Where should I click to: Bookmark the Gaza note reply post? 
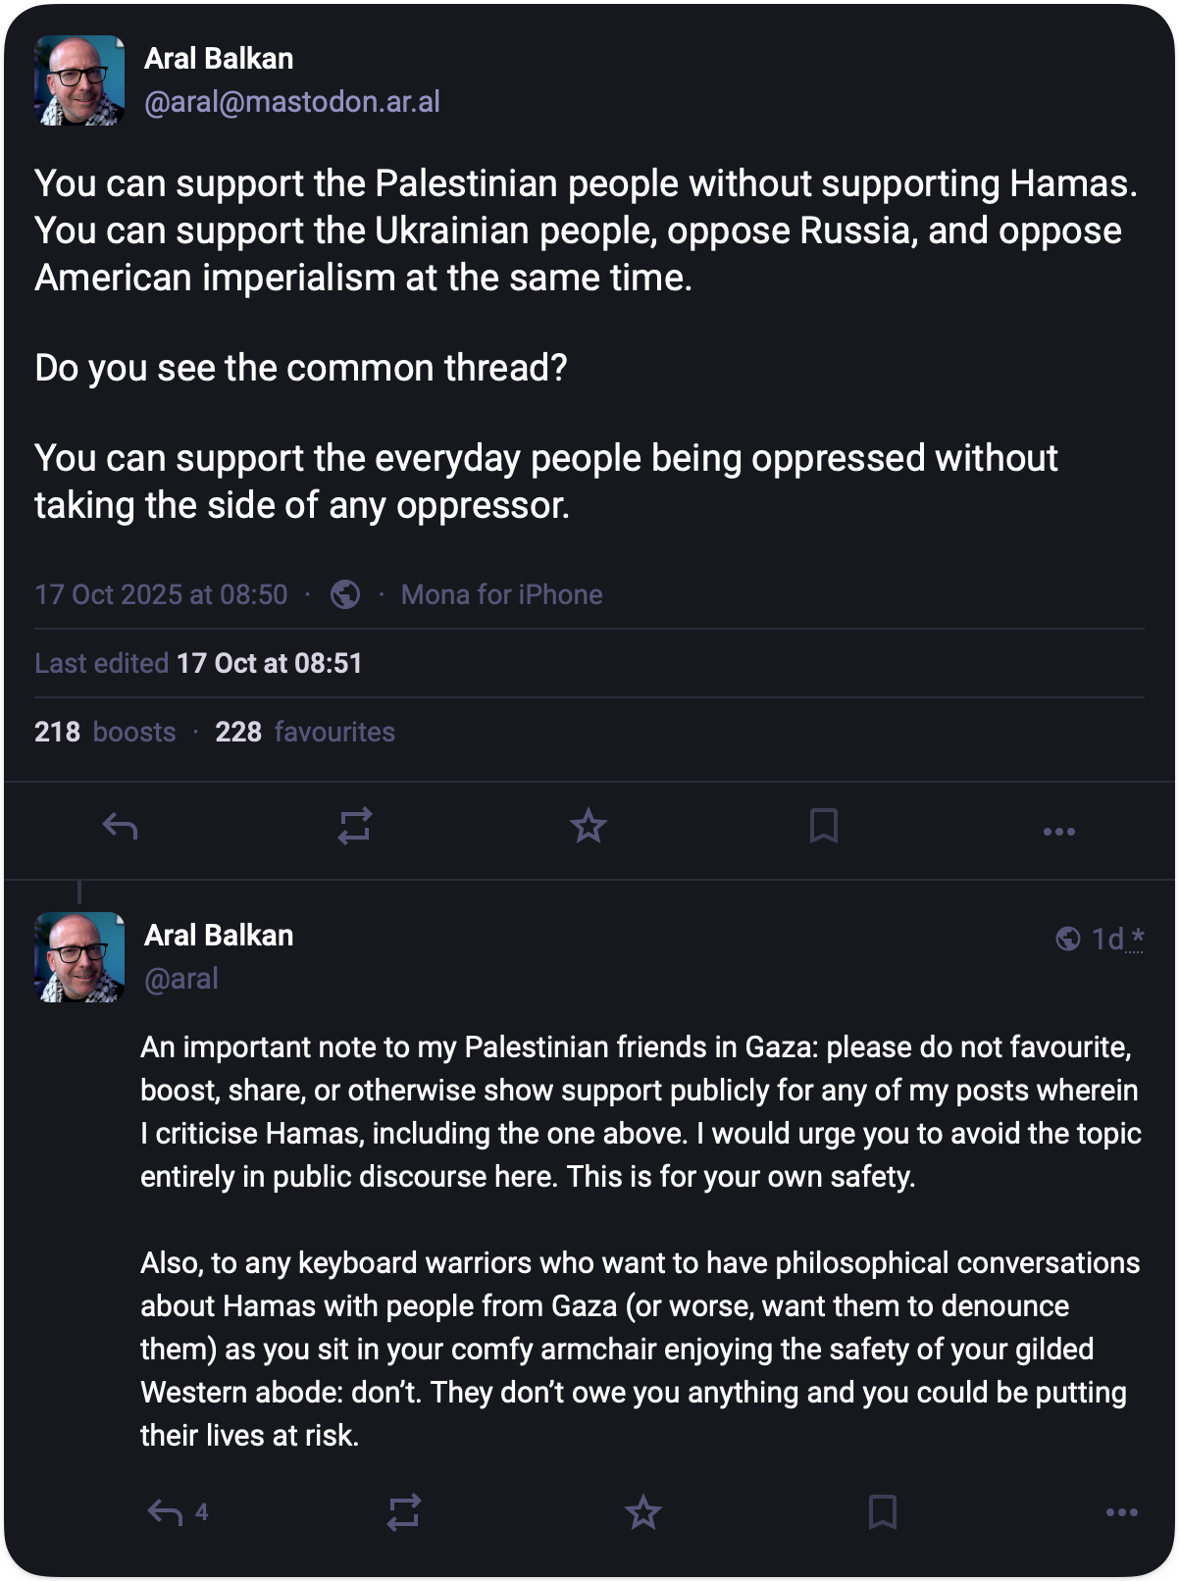pyautogui.click(x=883, y=1512)
